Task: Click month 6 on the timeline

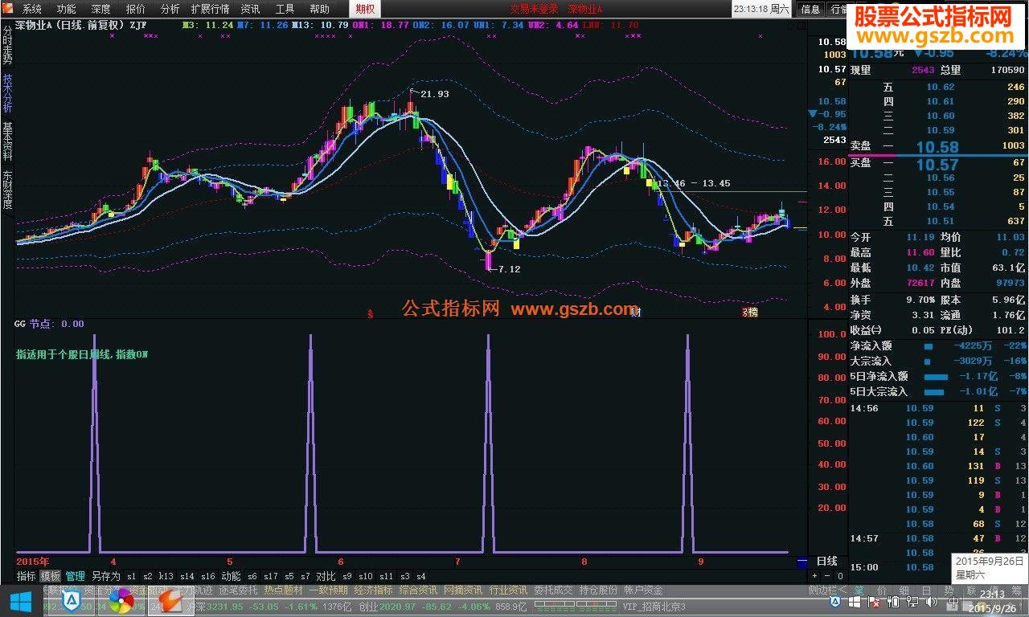Action: coord(341,562)
